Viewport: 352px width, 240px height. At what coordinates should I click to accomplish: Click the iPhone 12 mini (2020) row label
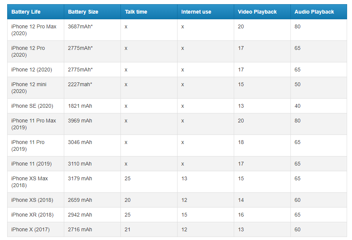pos(29,88)
